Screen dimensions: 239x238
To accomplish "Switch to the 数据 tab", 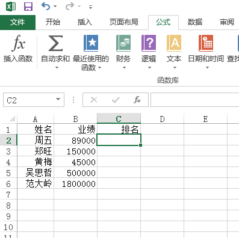I will (x=195, y=22).
